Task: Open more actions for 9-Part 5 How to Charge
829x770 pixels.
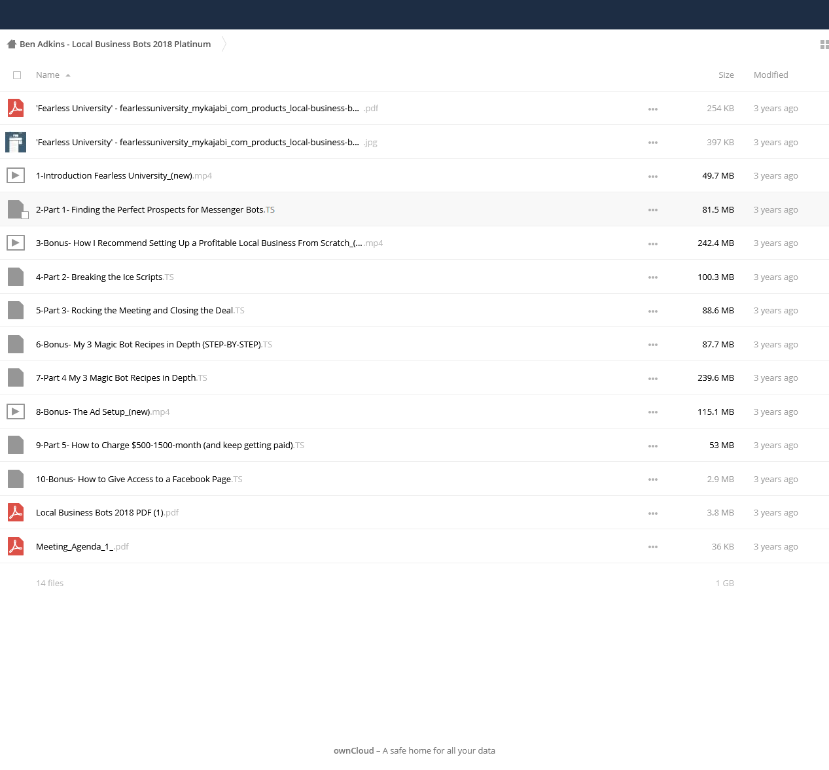Action: [653, 446]
